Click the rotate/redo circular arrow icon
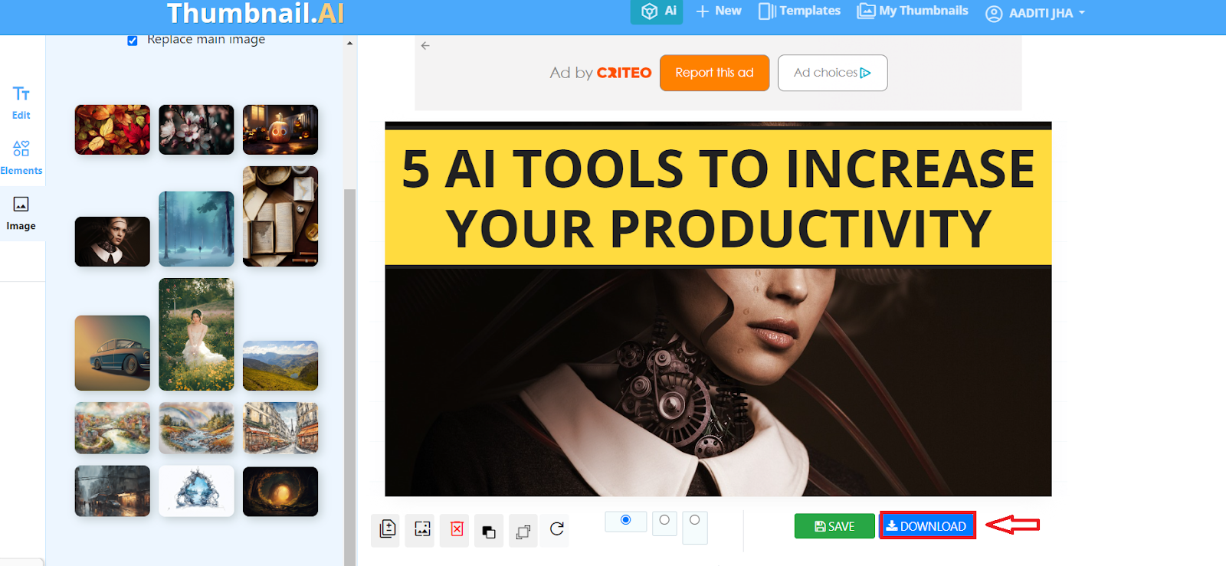The width and height of the screenshot is (1226, 566). [x=557, y=528]
